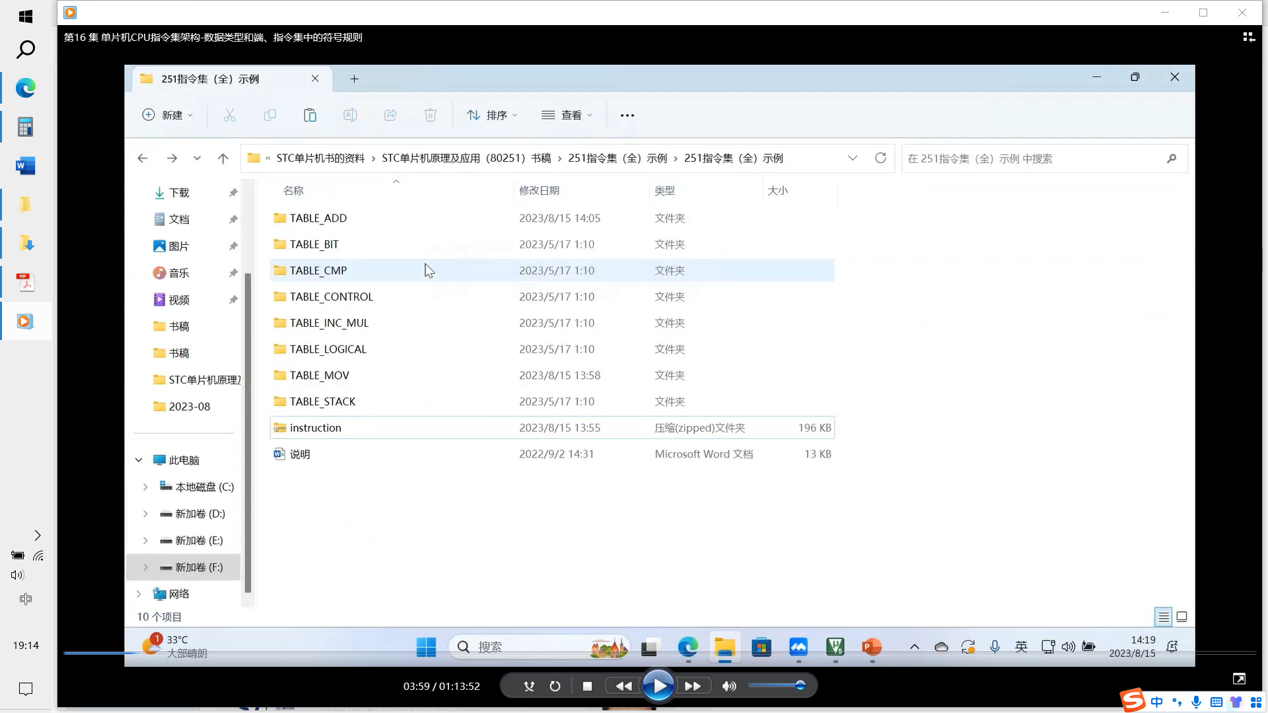Open Edge browser in recorded taskbar
This screenshot has width=1268, height=713.
687,647
